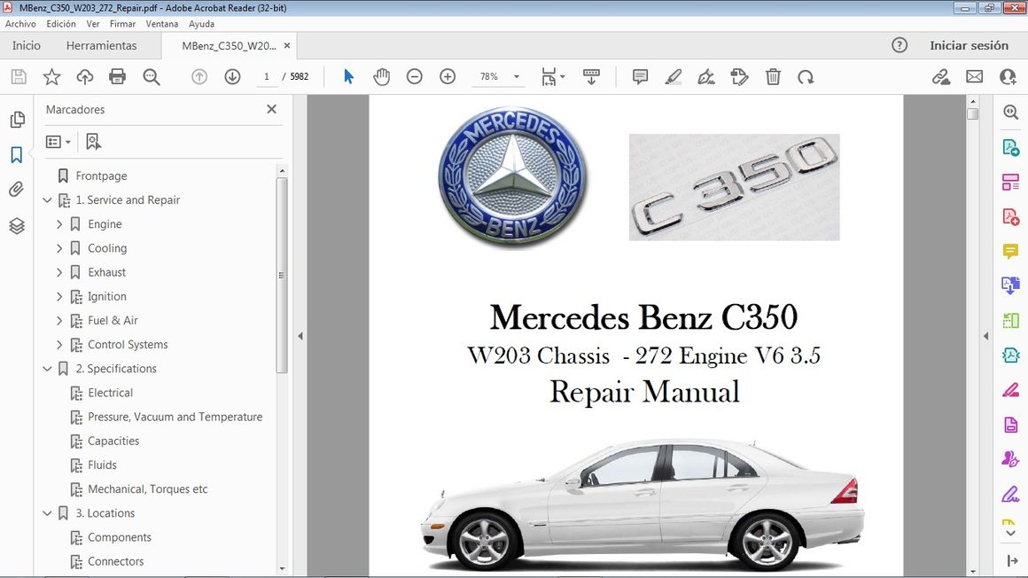Click Iniciar sesión

pos(969,45)
